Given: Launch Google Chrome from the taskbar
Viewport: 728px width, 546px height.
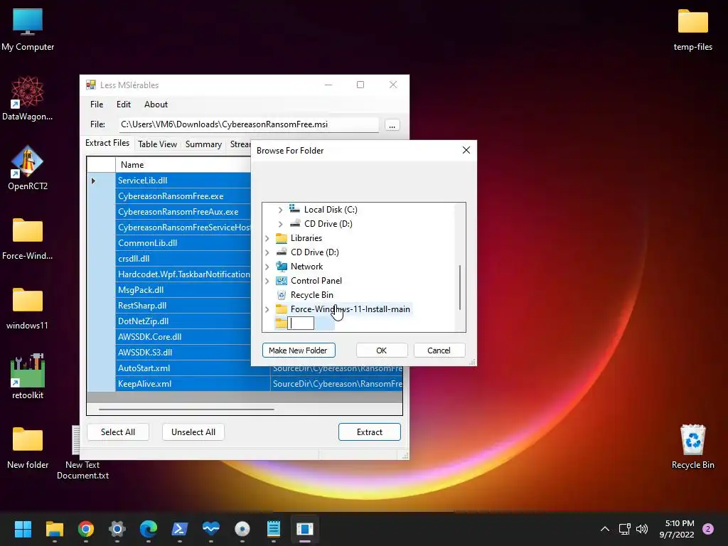Looking at the screenshot, I should (x=86, y=529).
